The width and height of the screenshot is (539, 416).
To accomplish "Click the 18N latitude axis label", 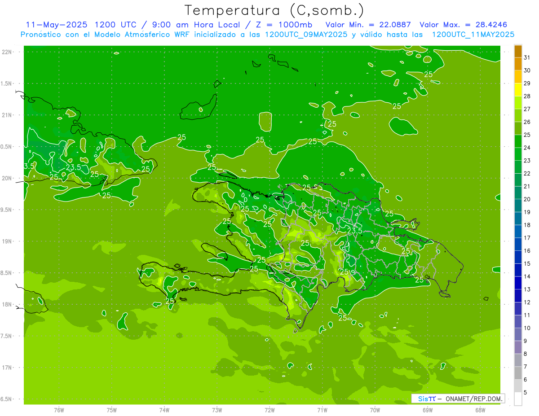I will pos(7,304).
